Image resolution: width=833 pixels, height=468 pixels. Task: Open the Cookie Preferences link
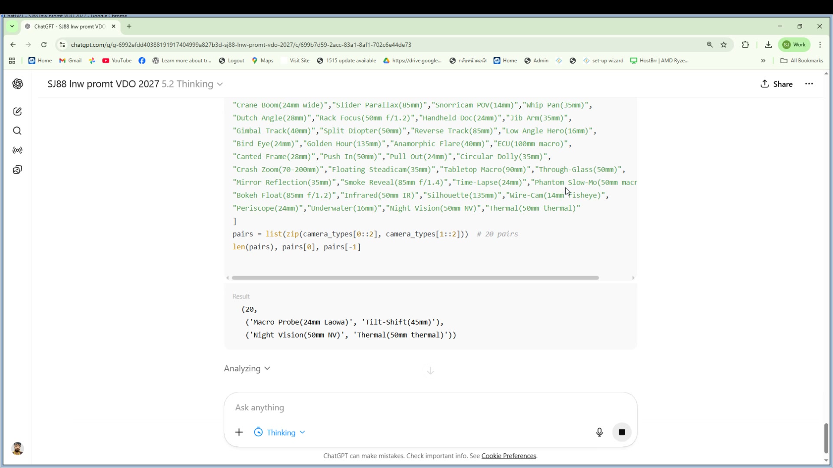[x=508, y=456]
